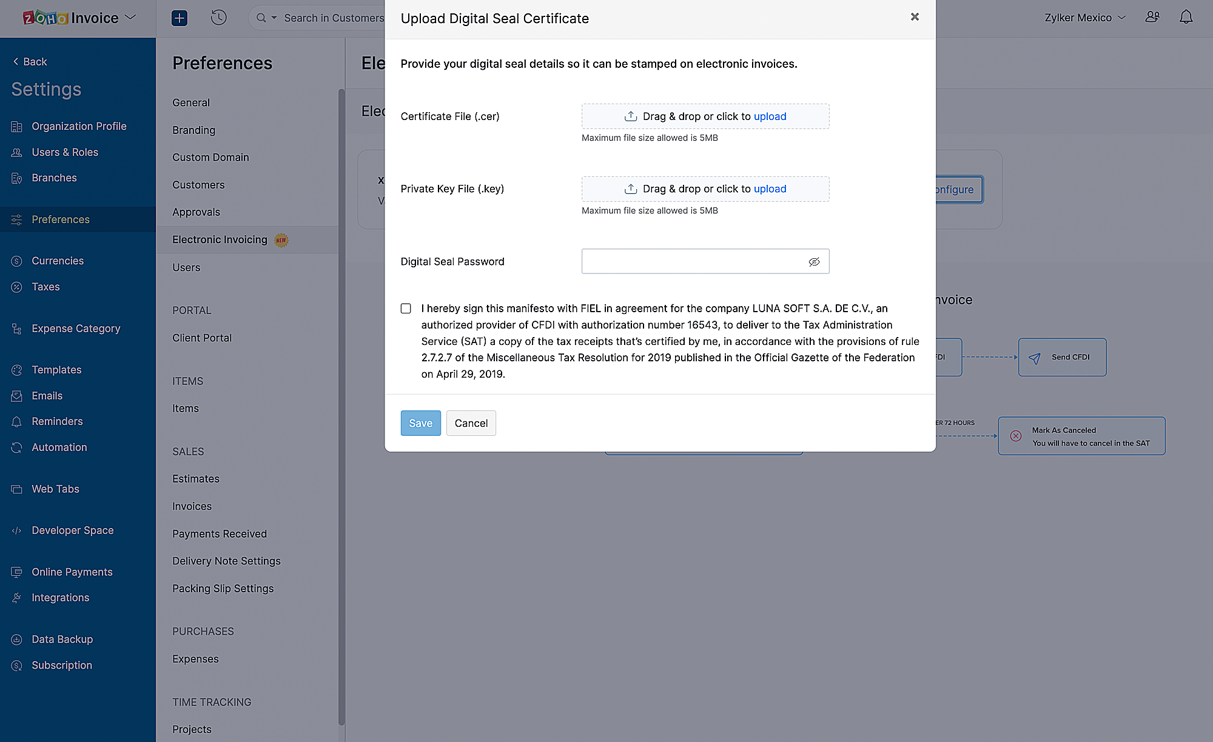Viewport: 1213px width, 742px height.
Task: Click the user profile icon
Action: 1152,17
